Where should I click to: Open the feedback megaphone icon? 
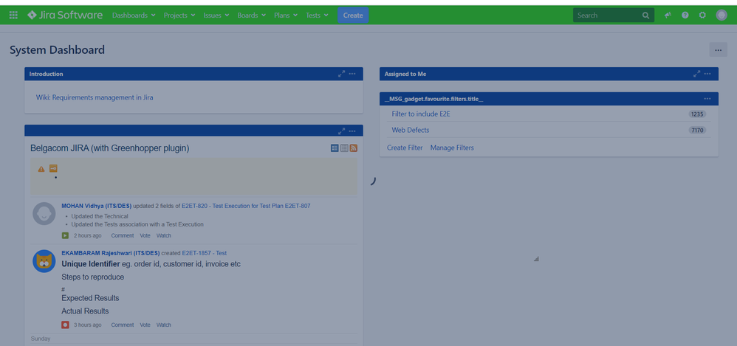(668, 15)
